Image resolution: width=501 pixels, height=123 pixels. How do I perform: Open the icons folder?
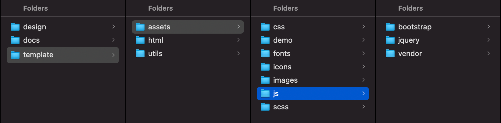pyautogui.click(x=282, y=67)
